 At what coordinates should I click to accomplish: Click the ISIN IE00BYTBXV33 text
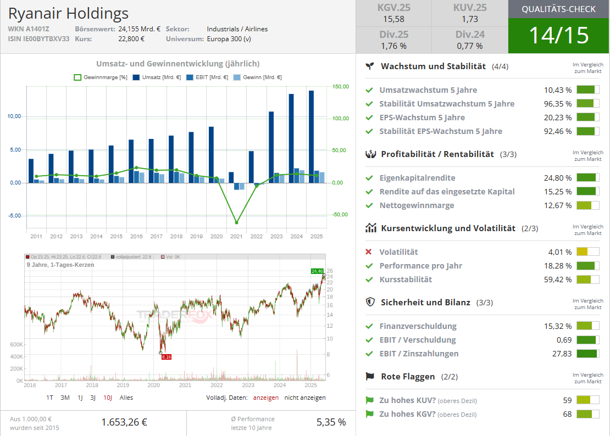click(38, 39)
